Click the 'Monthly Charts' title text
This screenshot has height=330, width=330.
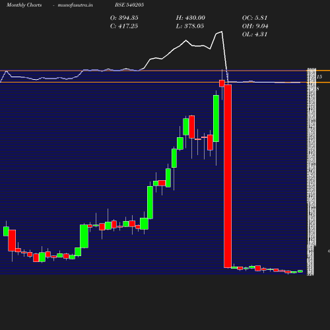click(24, 5)
